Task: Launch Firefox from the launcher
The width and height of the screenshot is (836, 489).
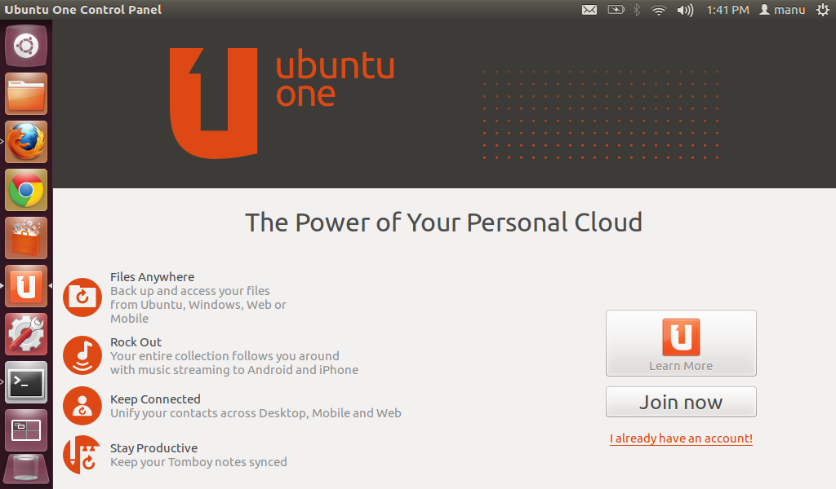Action: (25, 141)
